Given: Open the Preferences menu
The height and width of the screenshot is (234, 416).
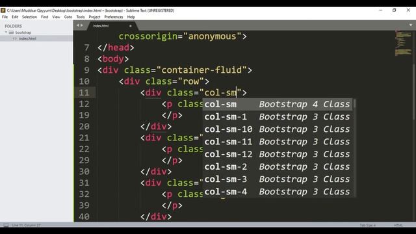Looking at the screenshot, I should tap(114, 17).
